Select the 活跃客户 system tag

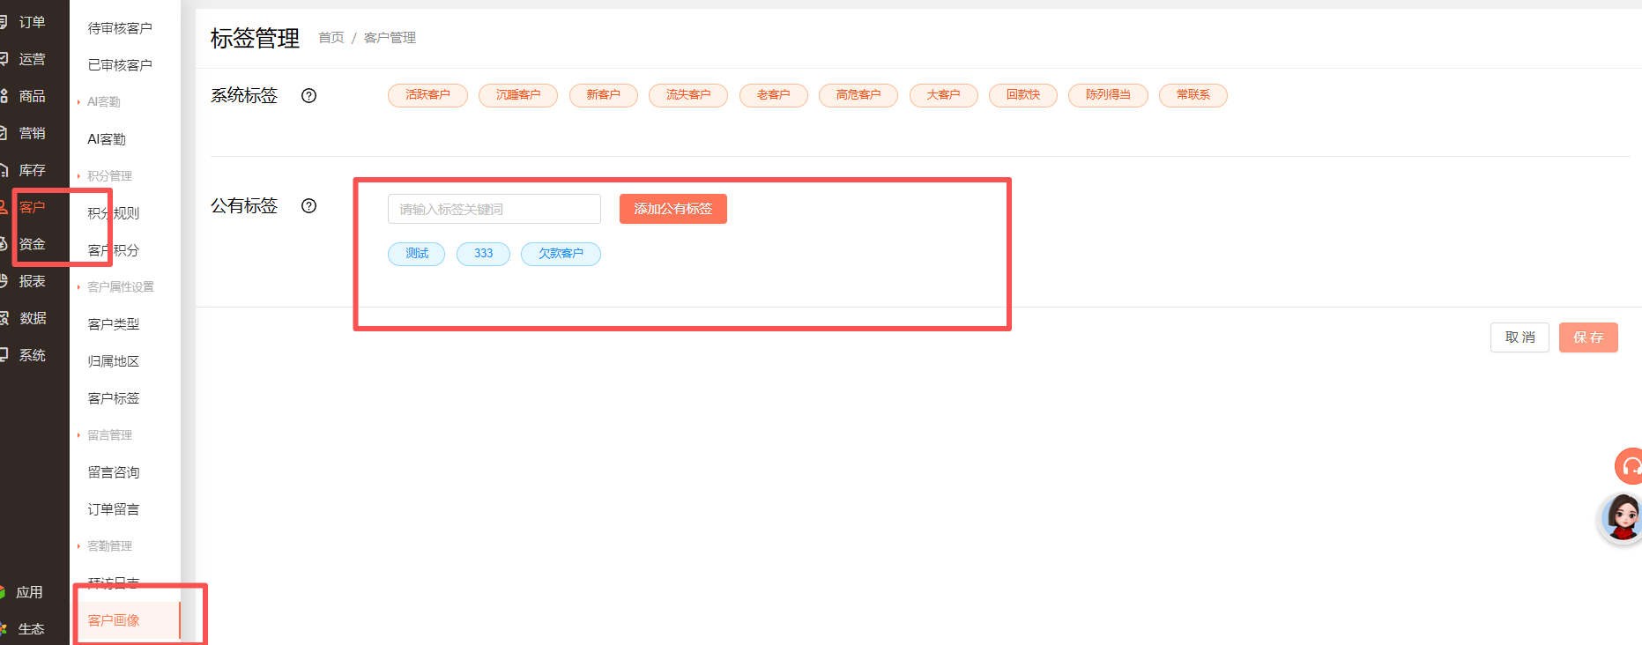(427, 95)
